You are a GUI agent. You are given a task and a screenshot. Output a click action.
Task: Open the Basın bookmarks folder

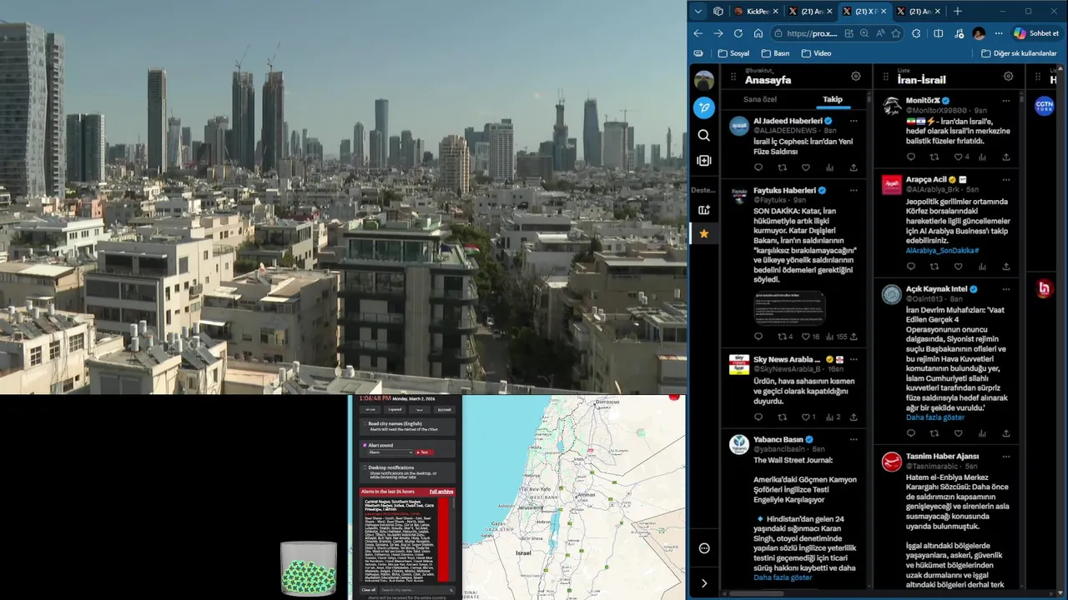coord(775,53)
